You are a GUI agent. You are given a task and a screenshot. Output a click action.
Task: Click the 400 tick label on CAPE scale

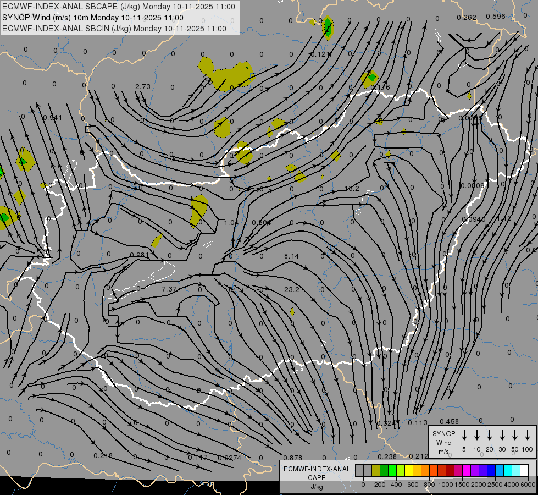point(396,485)
